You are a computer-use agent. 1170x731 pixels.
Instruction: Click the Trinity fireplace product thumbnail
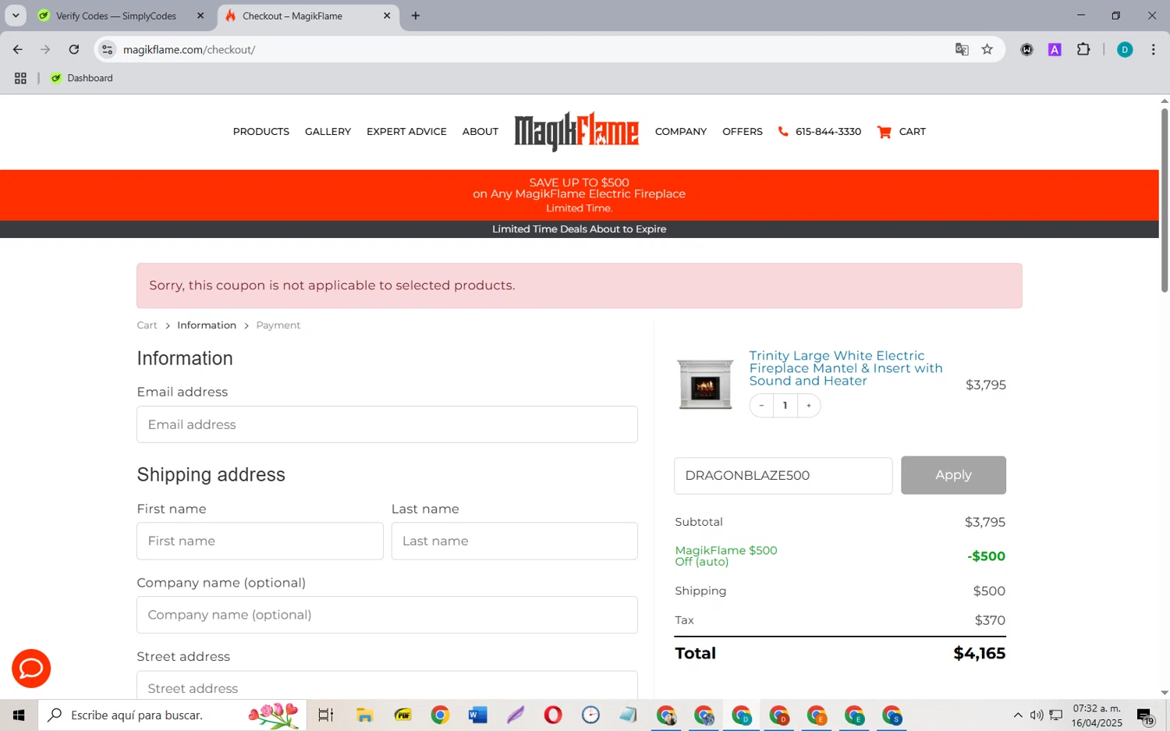pyautogui.click(x=705, y=384)
